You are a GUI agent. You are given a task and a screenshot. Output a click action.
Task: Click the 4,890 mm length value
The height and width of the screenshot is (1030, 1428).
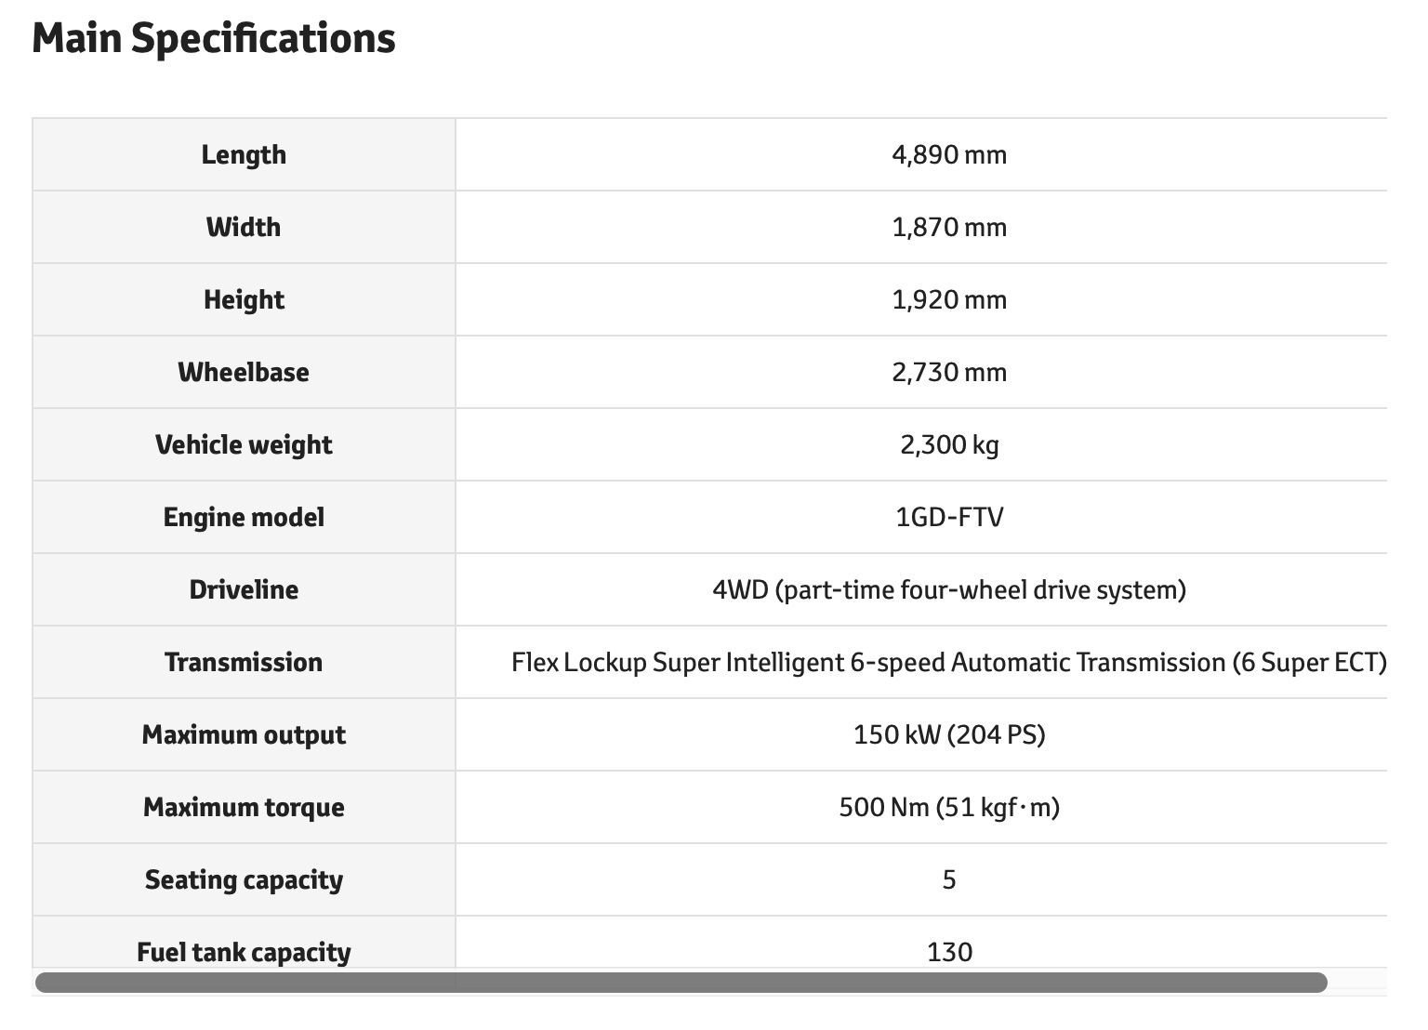[x=948, y=154]
